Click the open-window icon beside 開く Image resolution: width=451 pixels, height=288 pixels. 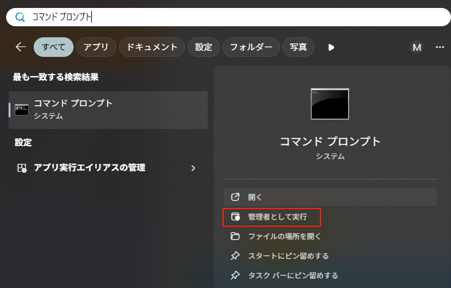(235, 197)
